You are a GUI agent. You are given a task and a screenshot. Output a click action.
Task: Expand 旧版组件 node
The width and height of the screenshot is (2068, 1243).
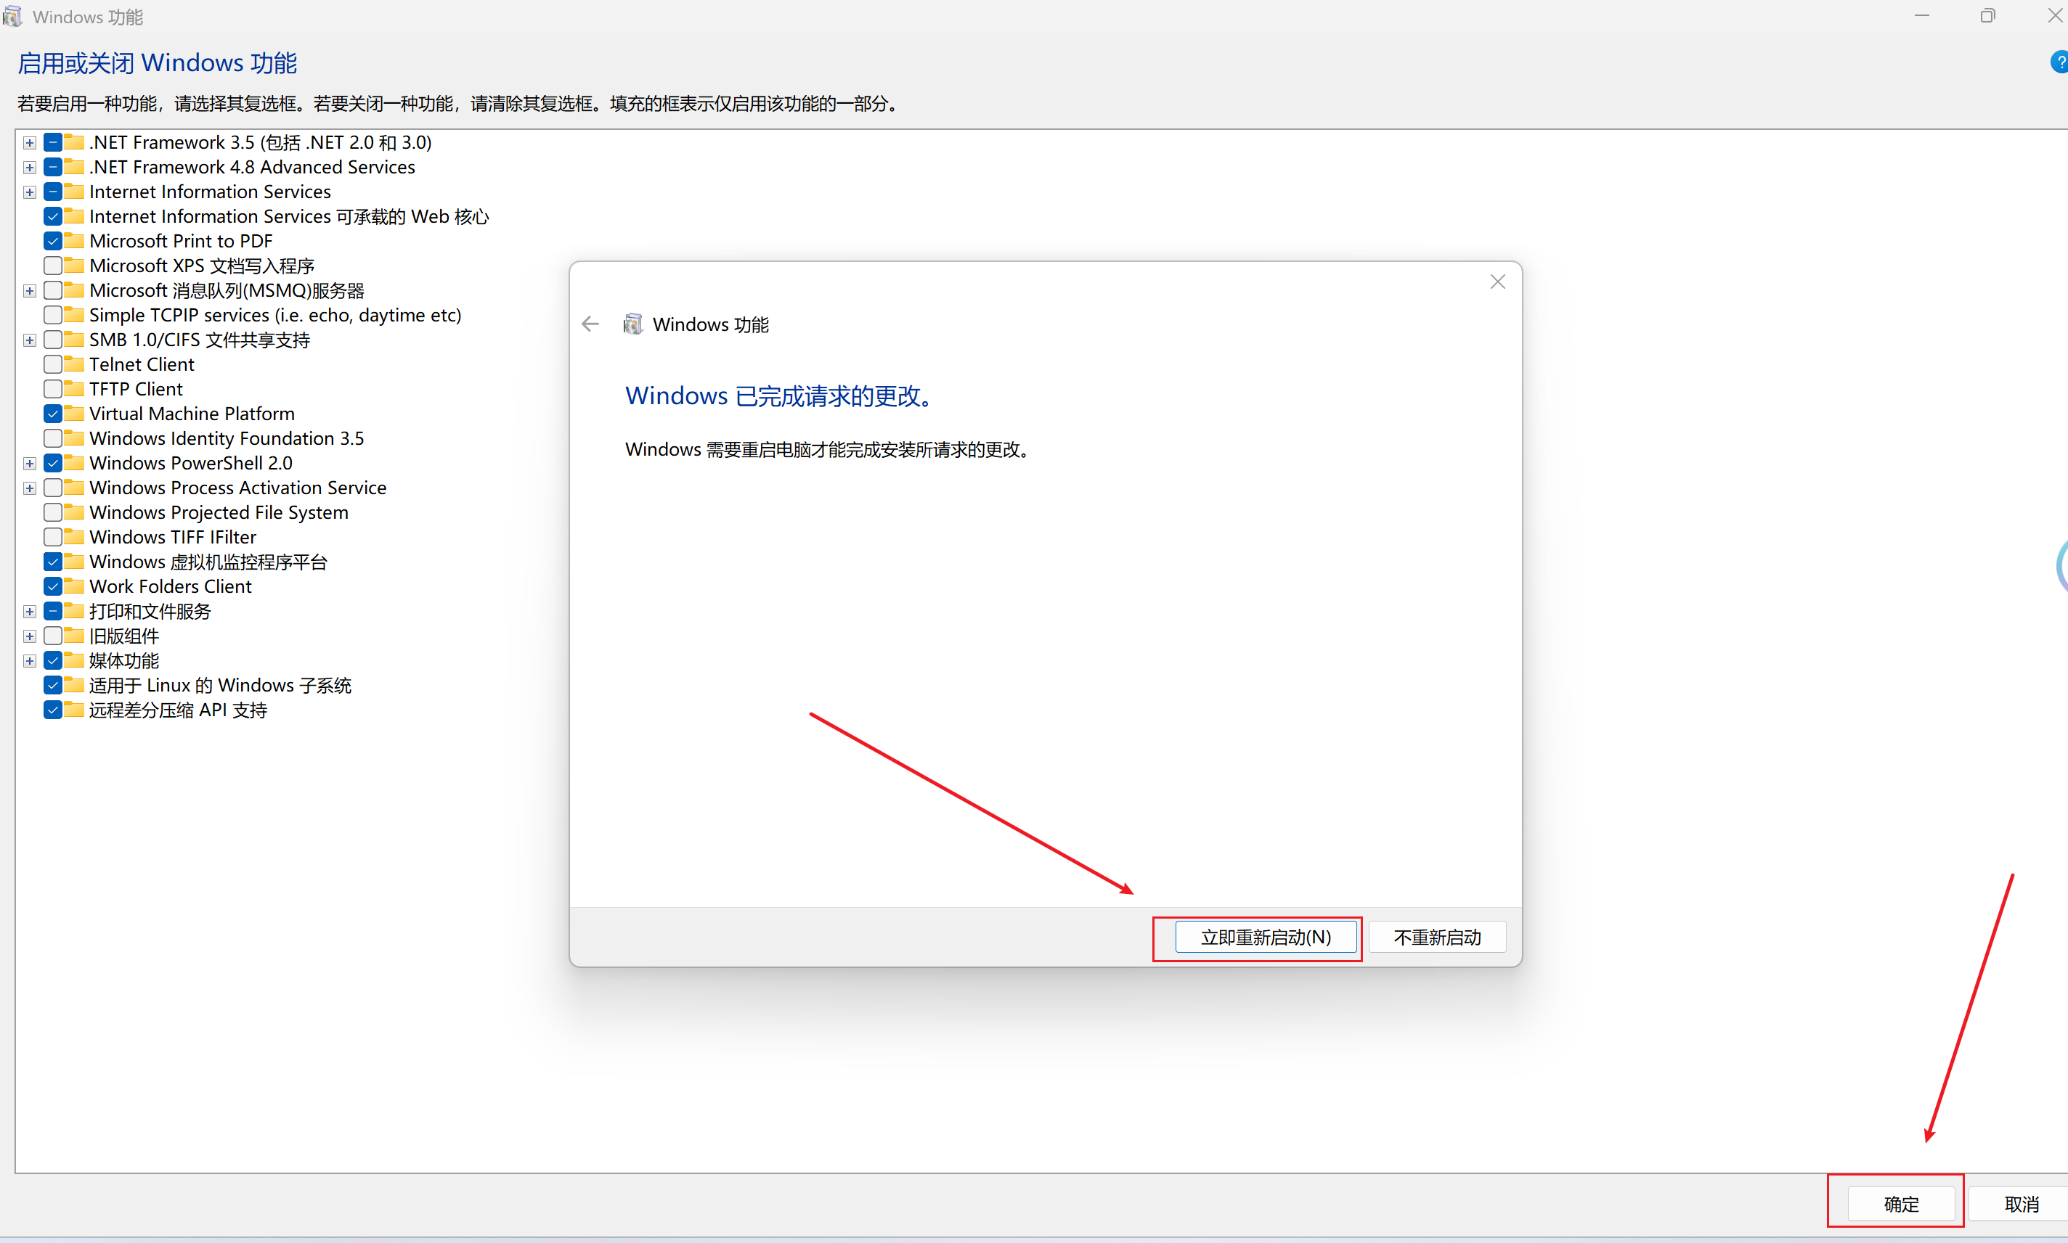pos(29,636)
